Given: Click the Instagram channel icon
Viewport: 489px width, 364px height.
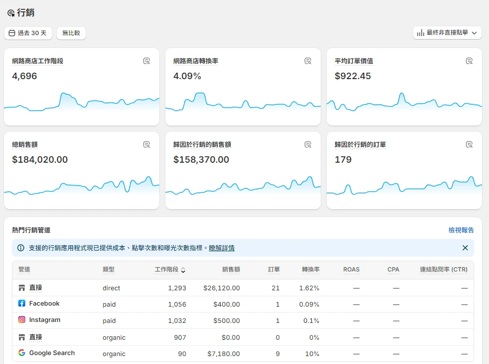Looking at the screenshot, I should (x=22, y=320).
